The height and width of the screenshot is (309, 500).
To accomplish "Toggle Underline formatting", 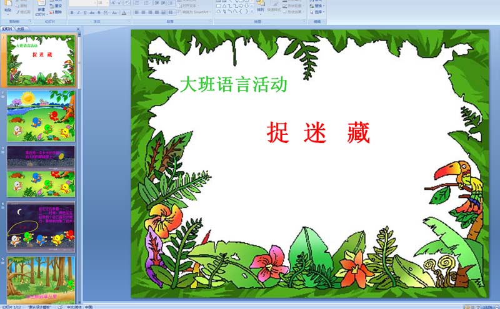I will click(85, 12).
